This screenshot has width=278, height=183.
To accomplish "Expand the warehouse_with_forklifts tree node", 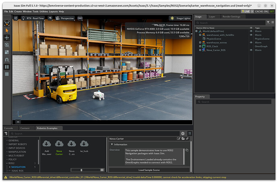I will pos(200,35).
